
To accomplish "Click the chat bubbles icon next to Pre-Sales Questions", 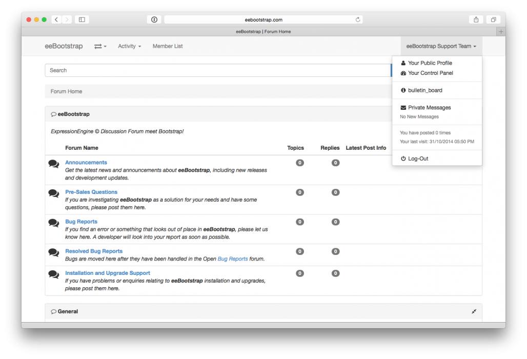I will [x=54, y=194].
